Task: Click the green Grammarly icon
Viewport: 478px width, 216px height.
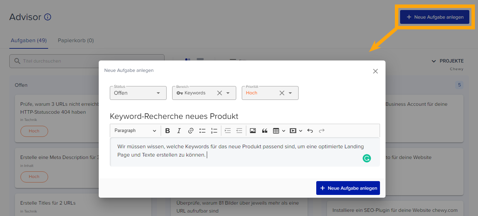Action: coord(367,158)
